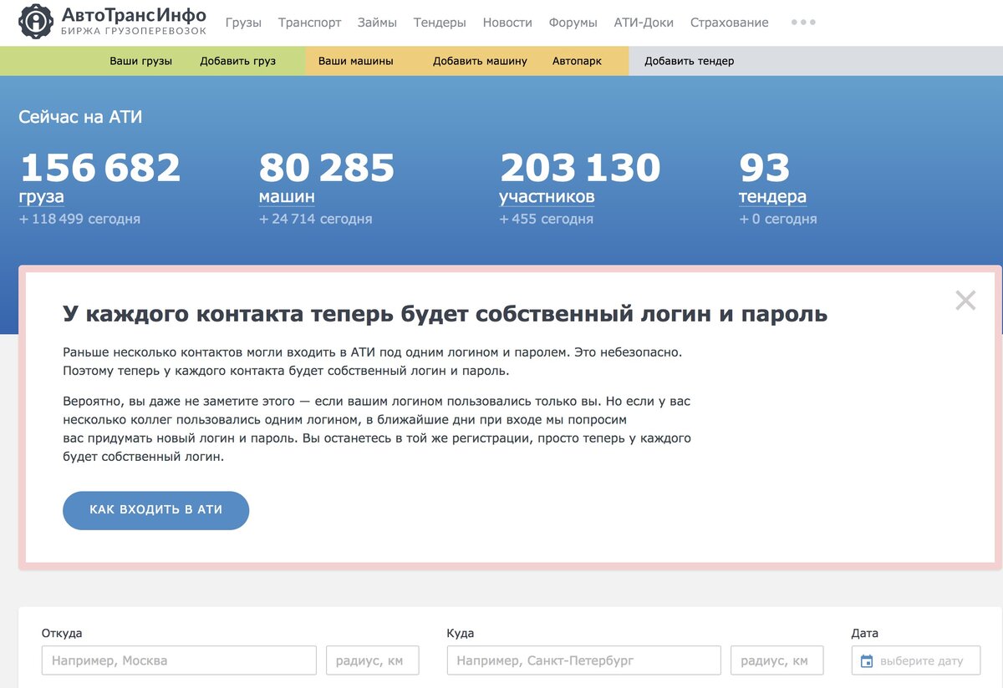The width and height of the screenshot is (1003, 688).
Task: Open the машин count link
Action: click(287, 197)
